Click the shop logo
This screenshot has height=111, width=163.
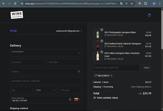pos(13,31)
